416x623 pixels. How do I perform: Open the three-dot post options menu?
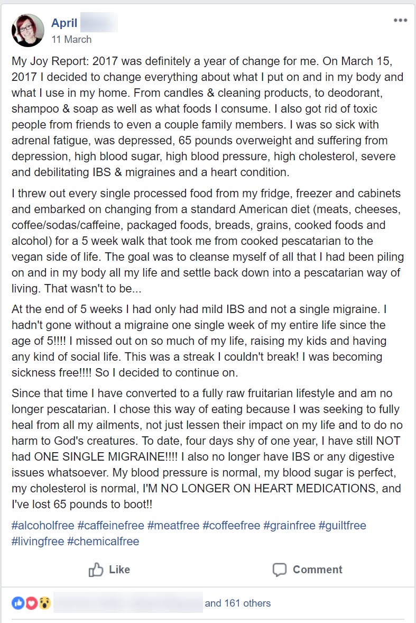(x=400, y=21)
